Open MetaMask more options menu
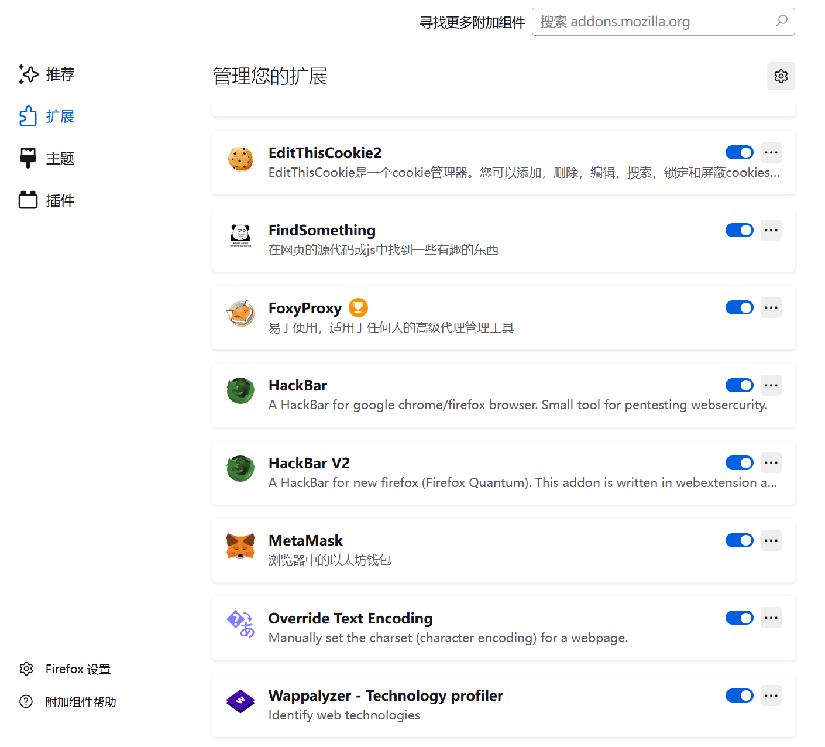825x747 pixels. point(771,540)
